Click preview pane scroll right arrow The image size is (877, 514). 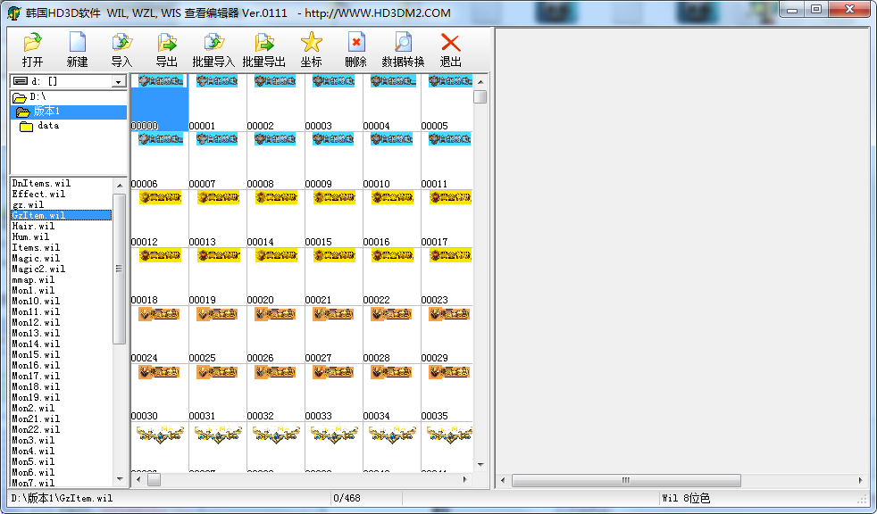pos(860,480)
